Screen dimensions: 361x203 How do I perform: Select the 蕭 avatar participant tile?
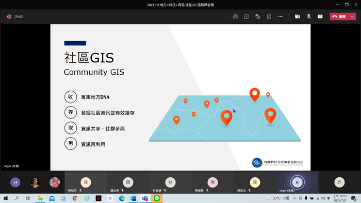click(x=128, y=182)
